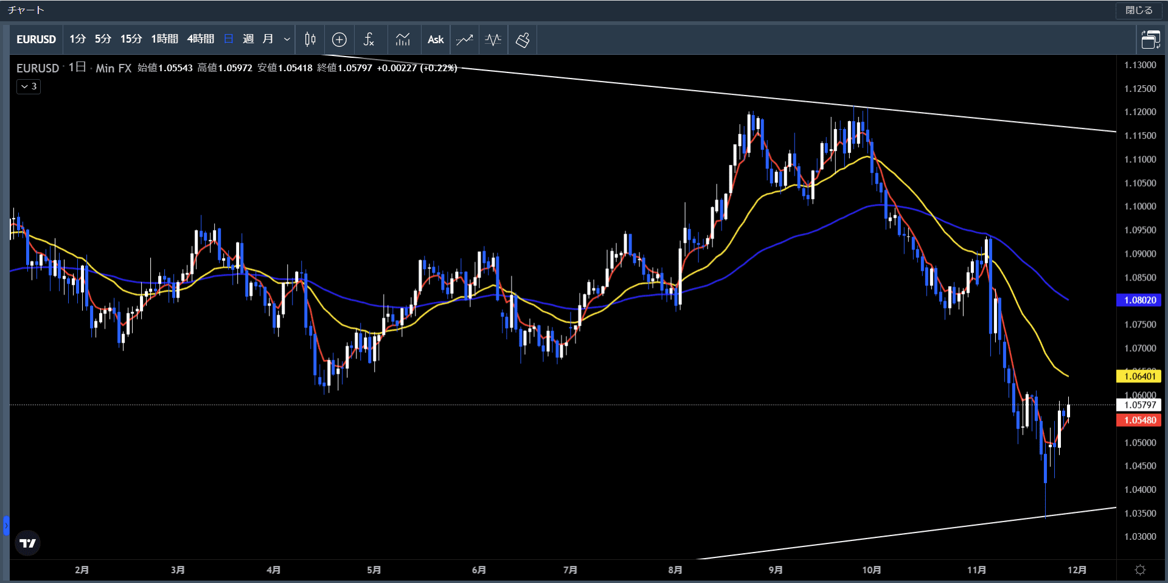Screen dimensions: 1168x583
Task: Click the pop-out window icon
Action: coord(1150,40)
